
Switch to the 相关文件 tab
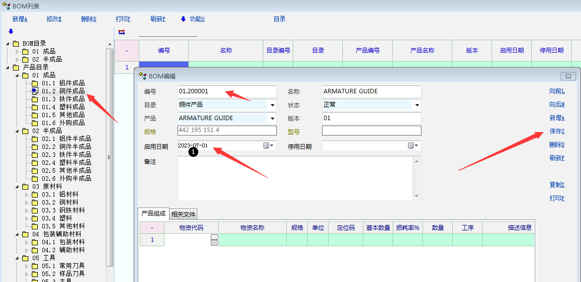click(183, 214)
